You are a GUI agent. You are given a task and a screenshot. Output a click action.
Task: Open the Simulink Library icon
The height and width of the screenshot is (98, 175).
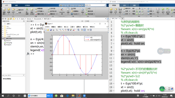pyautogui.click(x=62, y=9)
